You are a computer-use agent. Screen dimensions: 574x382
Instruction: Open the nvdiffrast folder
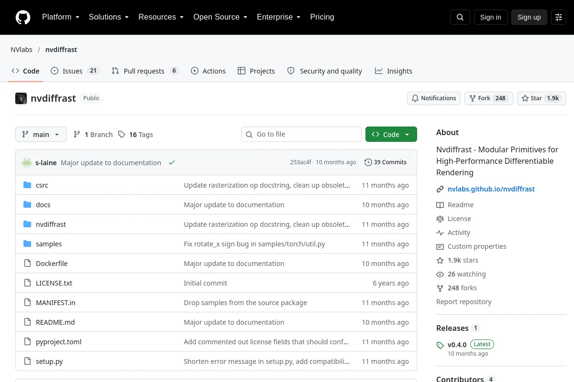pyautogui.click(x=51, y=224)
